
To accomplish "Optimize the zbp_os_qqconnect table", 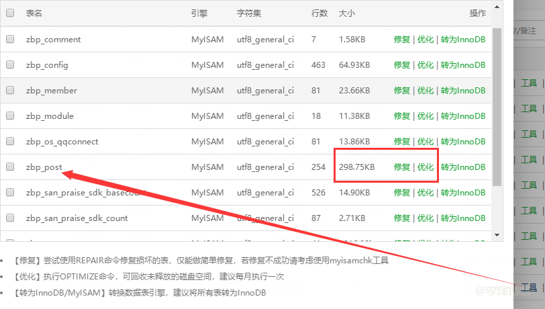I will pyautogui.click(x=426, y=142).
